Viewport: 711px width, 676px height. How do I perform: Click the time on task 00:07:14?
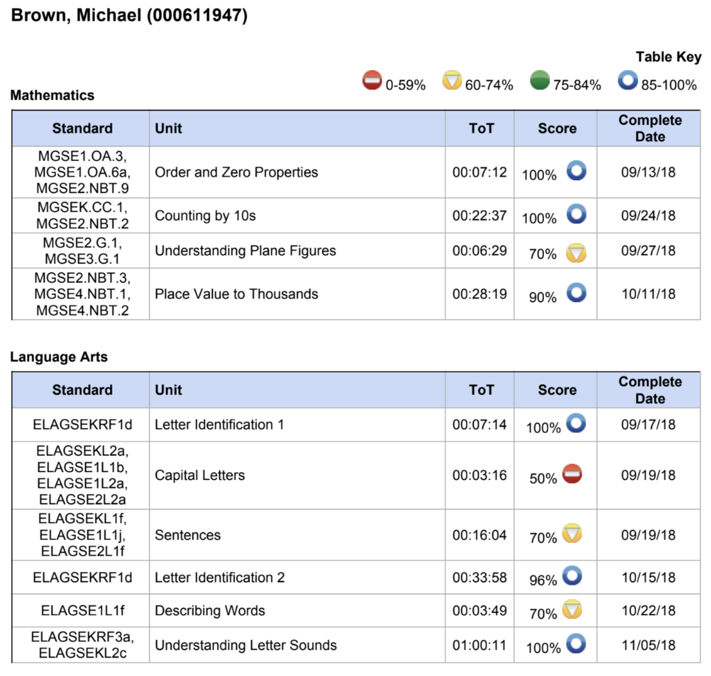point(479,425)
